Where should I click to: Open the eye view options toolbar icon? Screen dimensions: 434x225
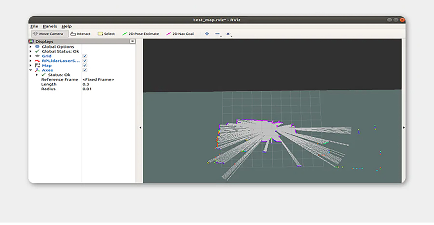(x=228, y=34)
